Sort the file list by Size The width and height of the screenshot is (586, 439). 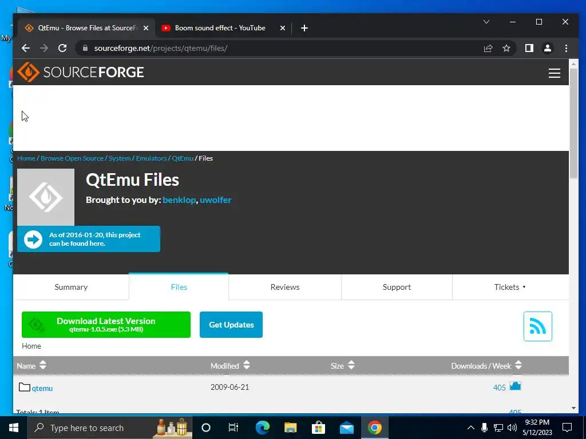pos(343,366)
